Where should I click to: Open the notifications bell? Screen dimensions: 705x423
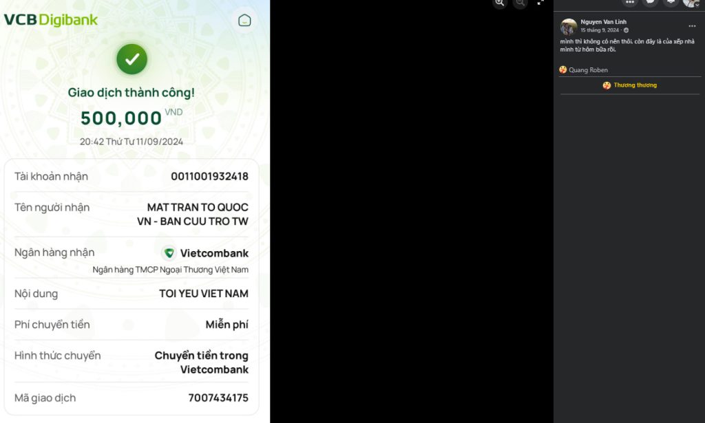671,2
